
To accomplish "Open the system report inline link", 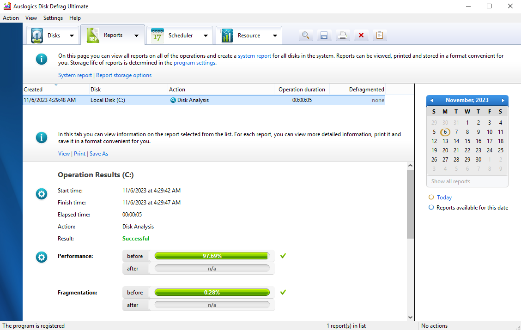I will coord(254,56).
